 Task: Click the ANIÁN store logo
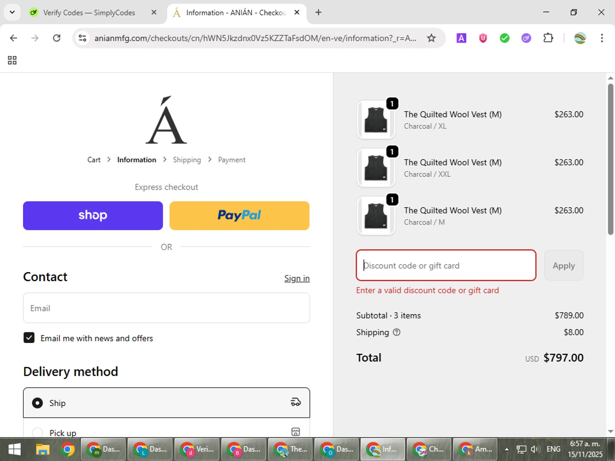coord(166,120)
